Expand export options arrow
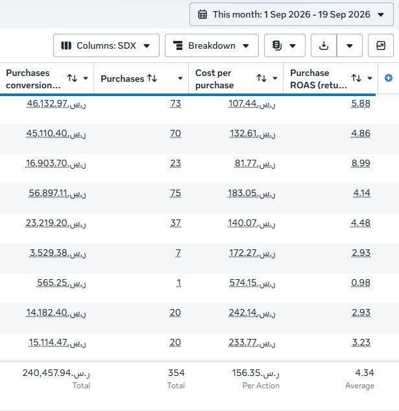Screen dimensions: 399x411 pos(350,45)
